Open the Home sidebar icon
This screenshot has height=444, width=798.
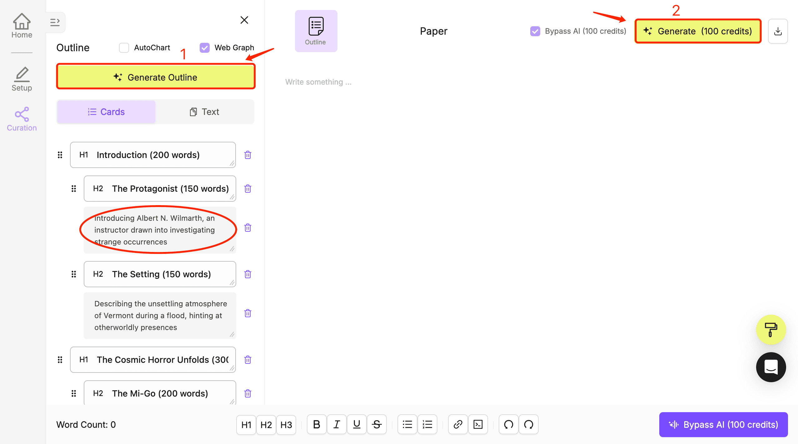[22, 26]
